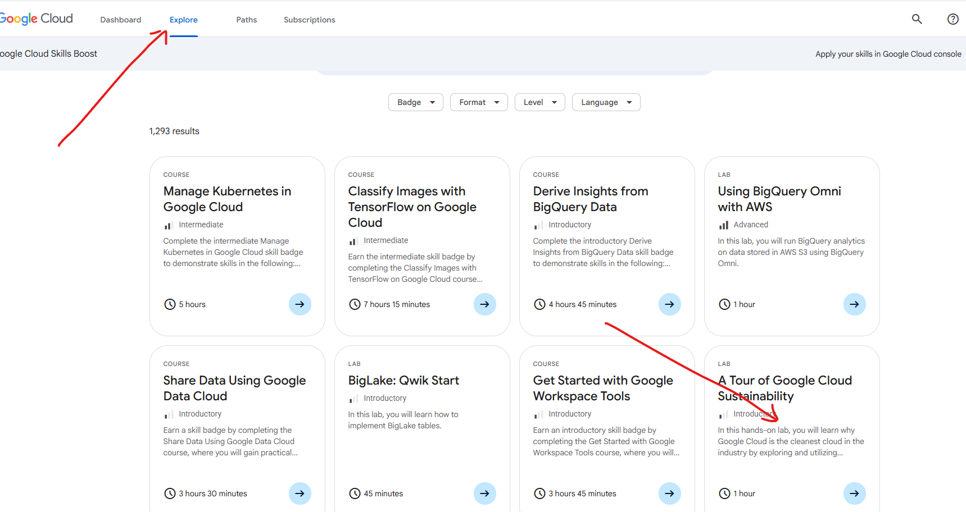Open the search magnifier icon
The width and height of the screenshot is (966, 512).
[917, 19]
